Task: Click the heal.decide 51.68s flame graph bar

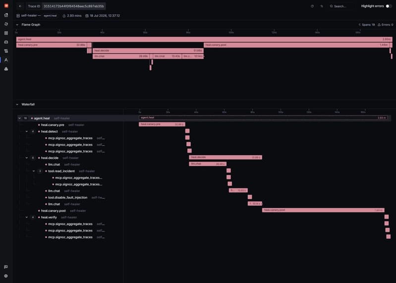Action: tap(148, 51)
